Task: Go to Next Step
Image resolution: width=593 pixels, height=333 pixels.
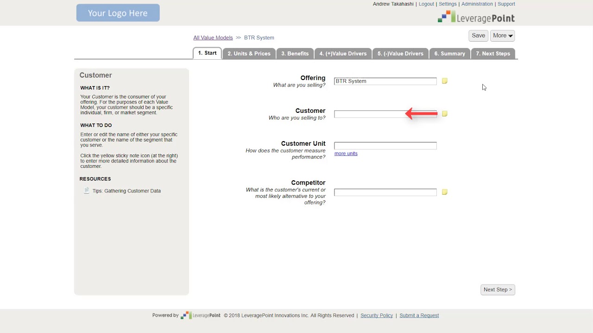Action: [x=498, y=290]
